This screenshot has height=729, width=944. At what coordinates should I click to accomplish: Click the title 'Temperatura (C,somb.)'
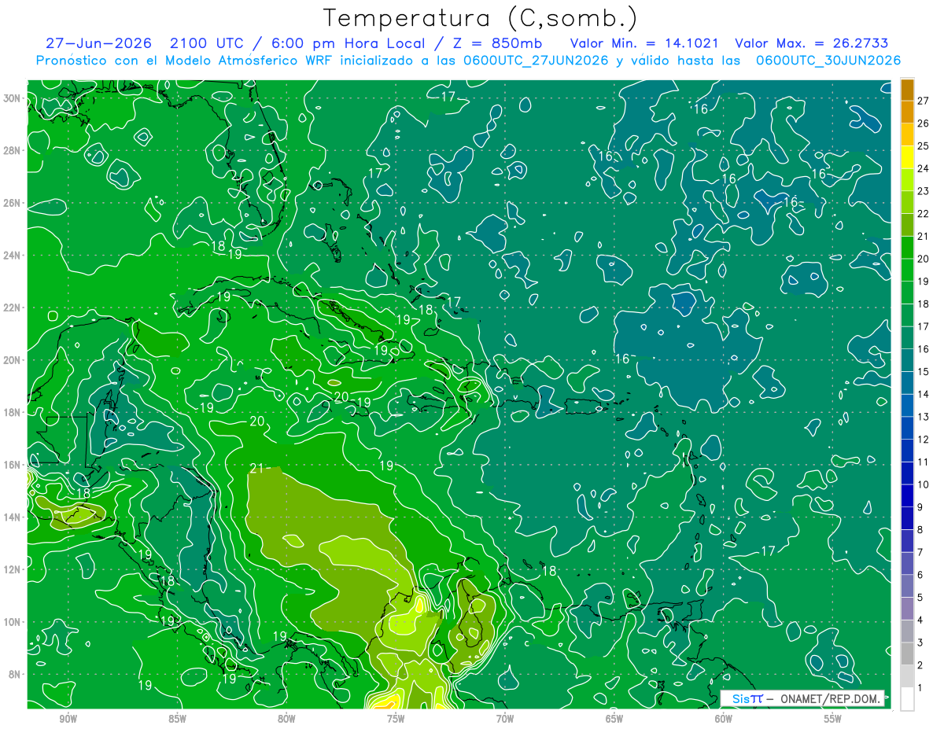click(x=481, y=17)
